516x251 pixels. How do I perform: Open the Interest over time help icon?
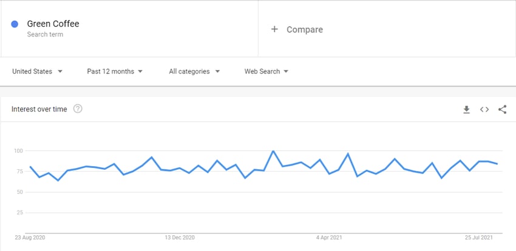[78, 109]
